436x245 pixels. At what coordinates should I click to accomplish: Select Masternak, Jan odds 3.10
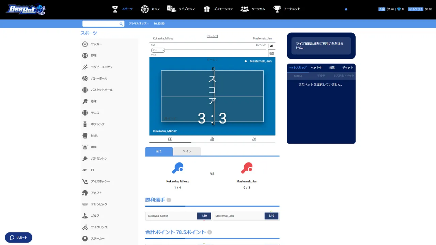(x=271, y=216)
